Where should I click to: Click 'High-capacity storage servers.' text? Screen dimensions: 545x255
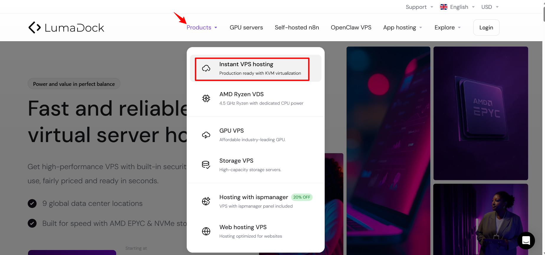(250, 170)
